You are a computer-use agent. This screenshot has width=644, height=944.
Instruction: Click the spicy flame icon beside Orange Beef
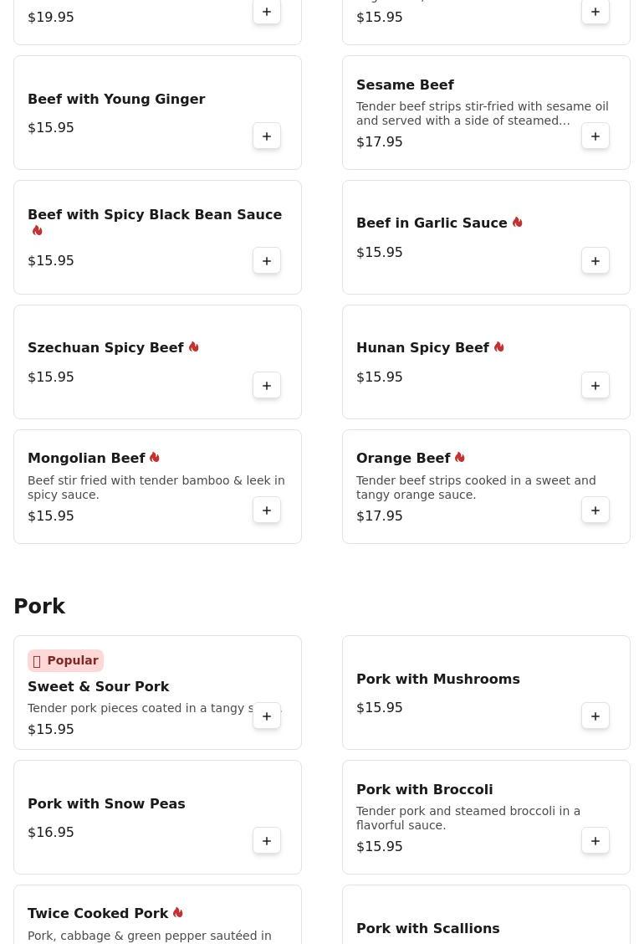coord(460,458)
